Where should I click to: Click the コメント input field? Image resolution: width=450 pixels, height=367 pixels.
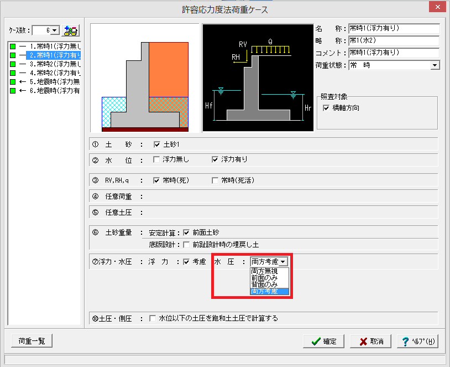(x=394, y=53)
